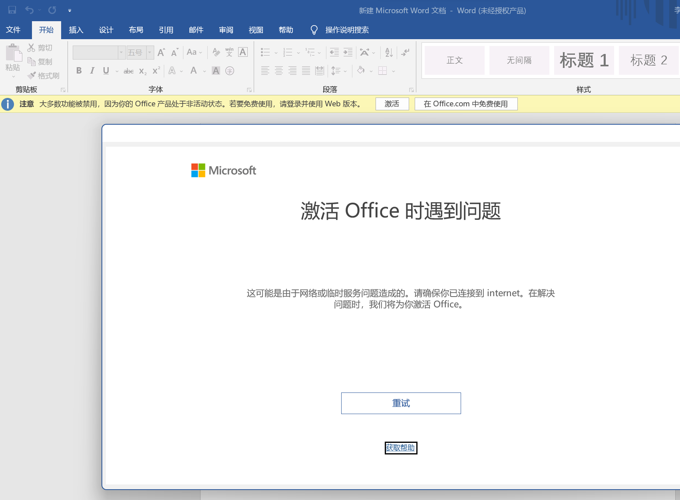Switch to the 插入 ribbon tab
680x500 pixels.
[76, 30]
